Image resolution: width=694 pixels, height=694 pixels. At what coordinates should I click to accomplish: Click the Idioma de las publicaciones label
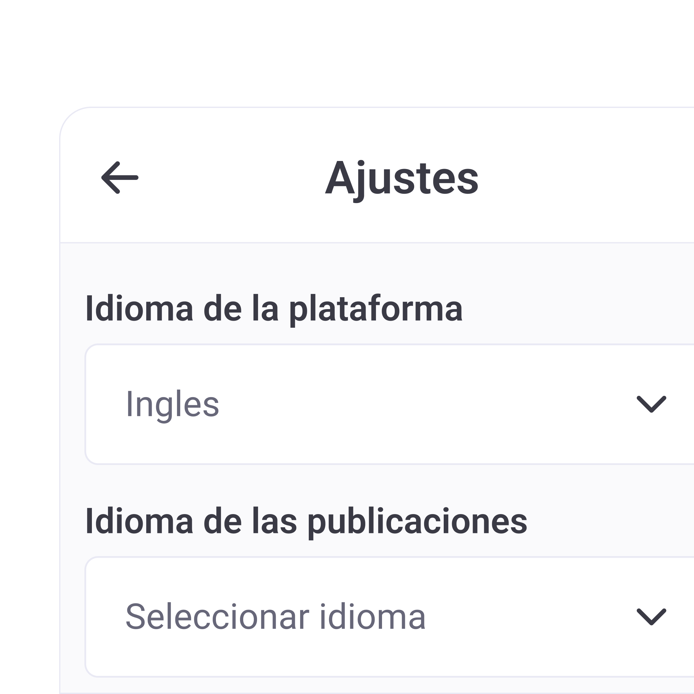pyautogui.click(x=306, y=521)
